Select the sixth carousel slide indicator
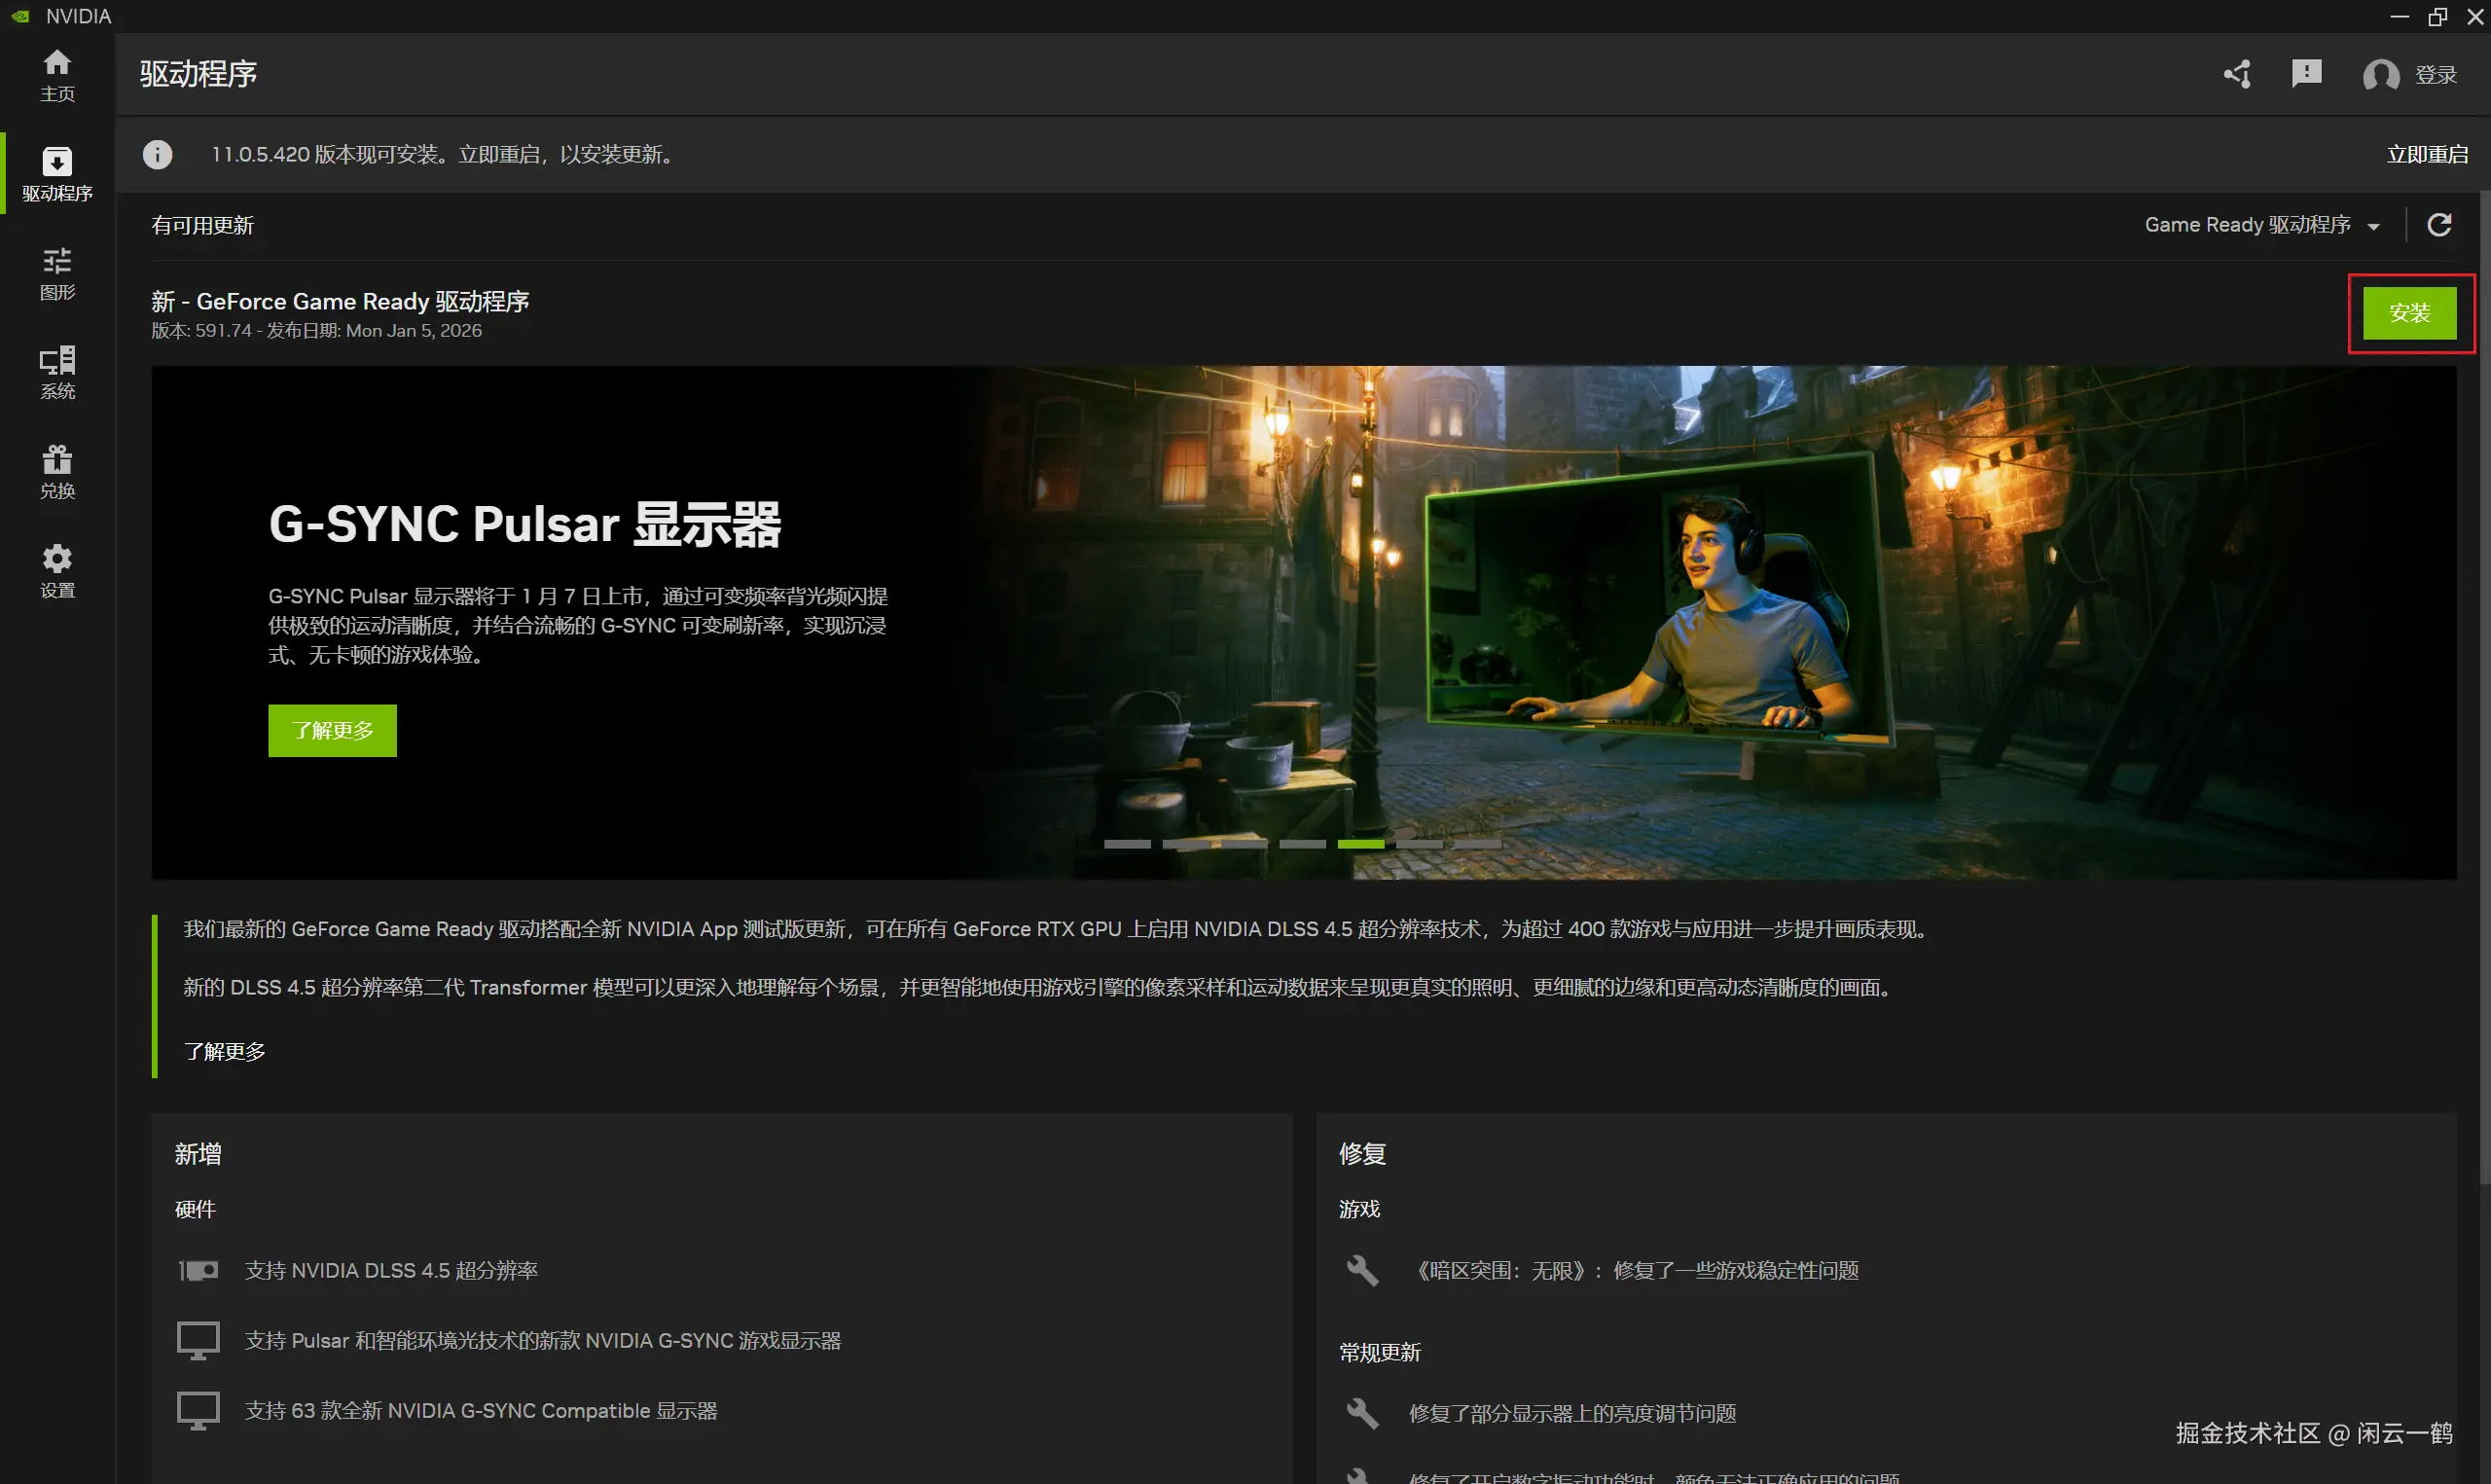 [1420, 844]
